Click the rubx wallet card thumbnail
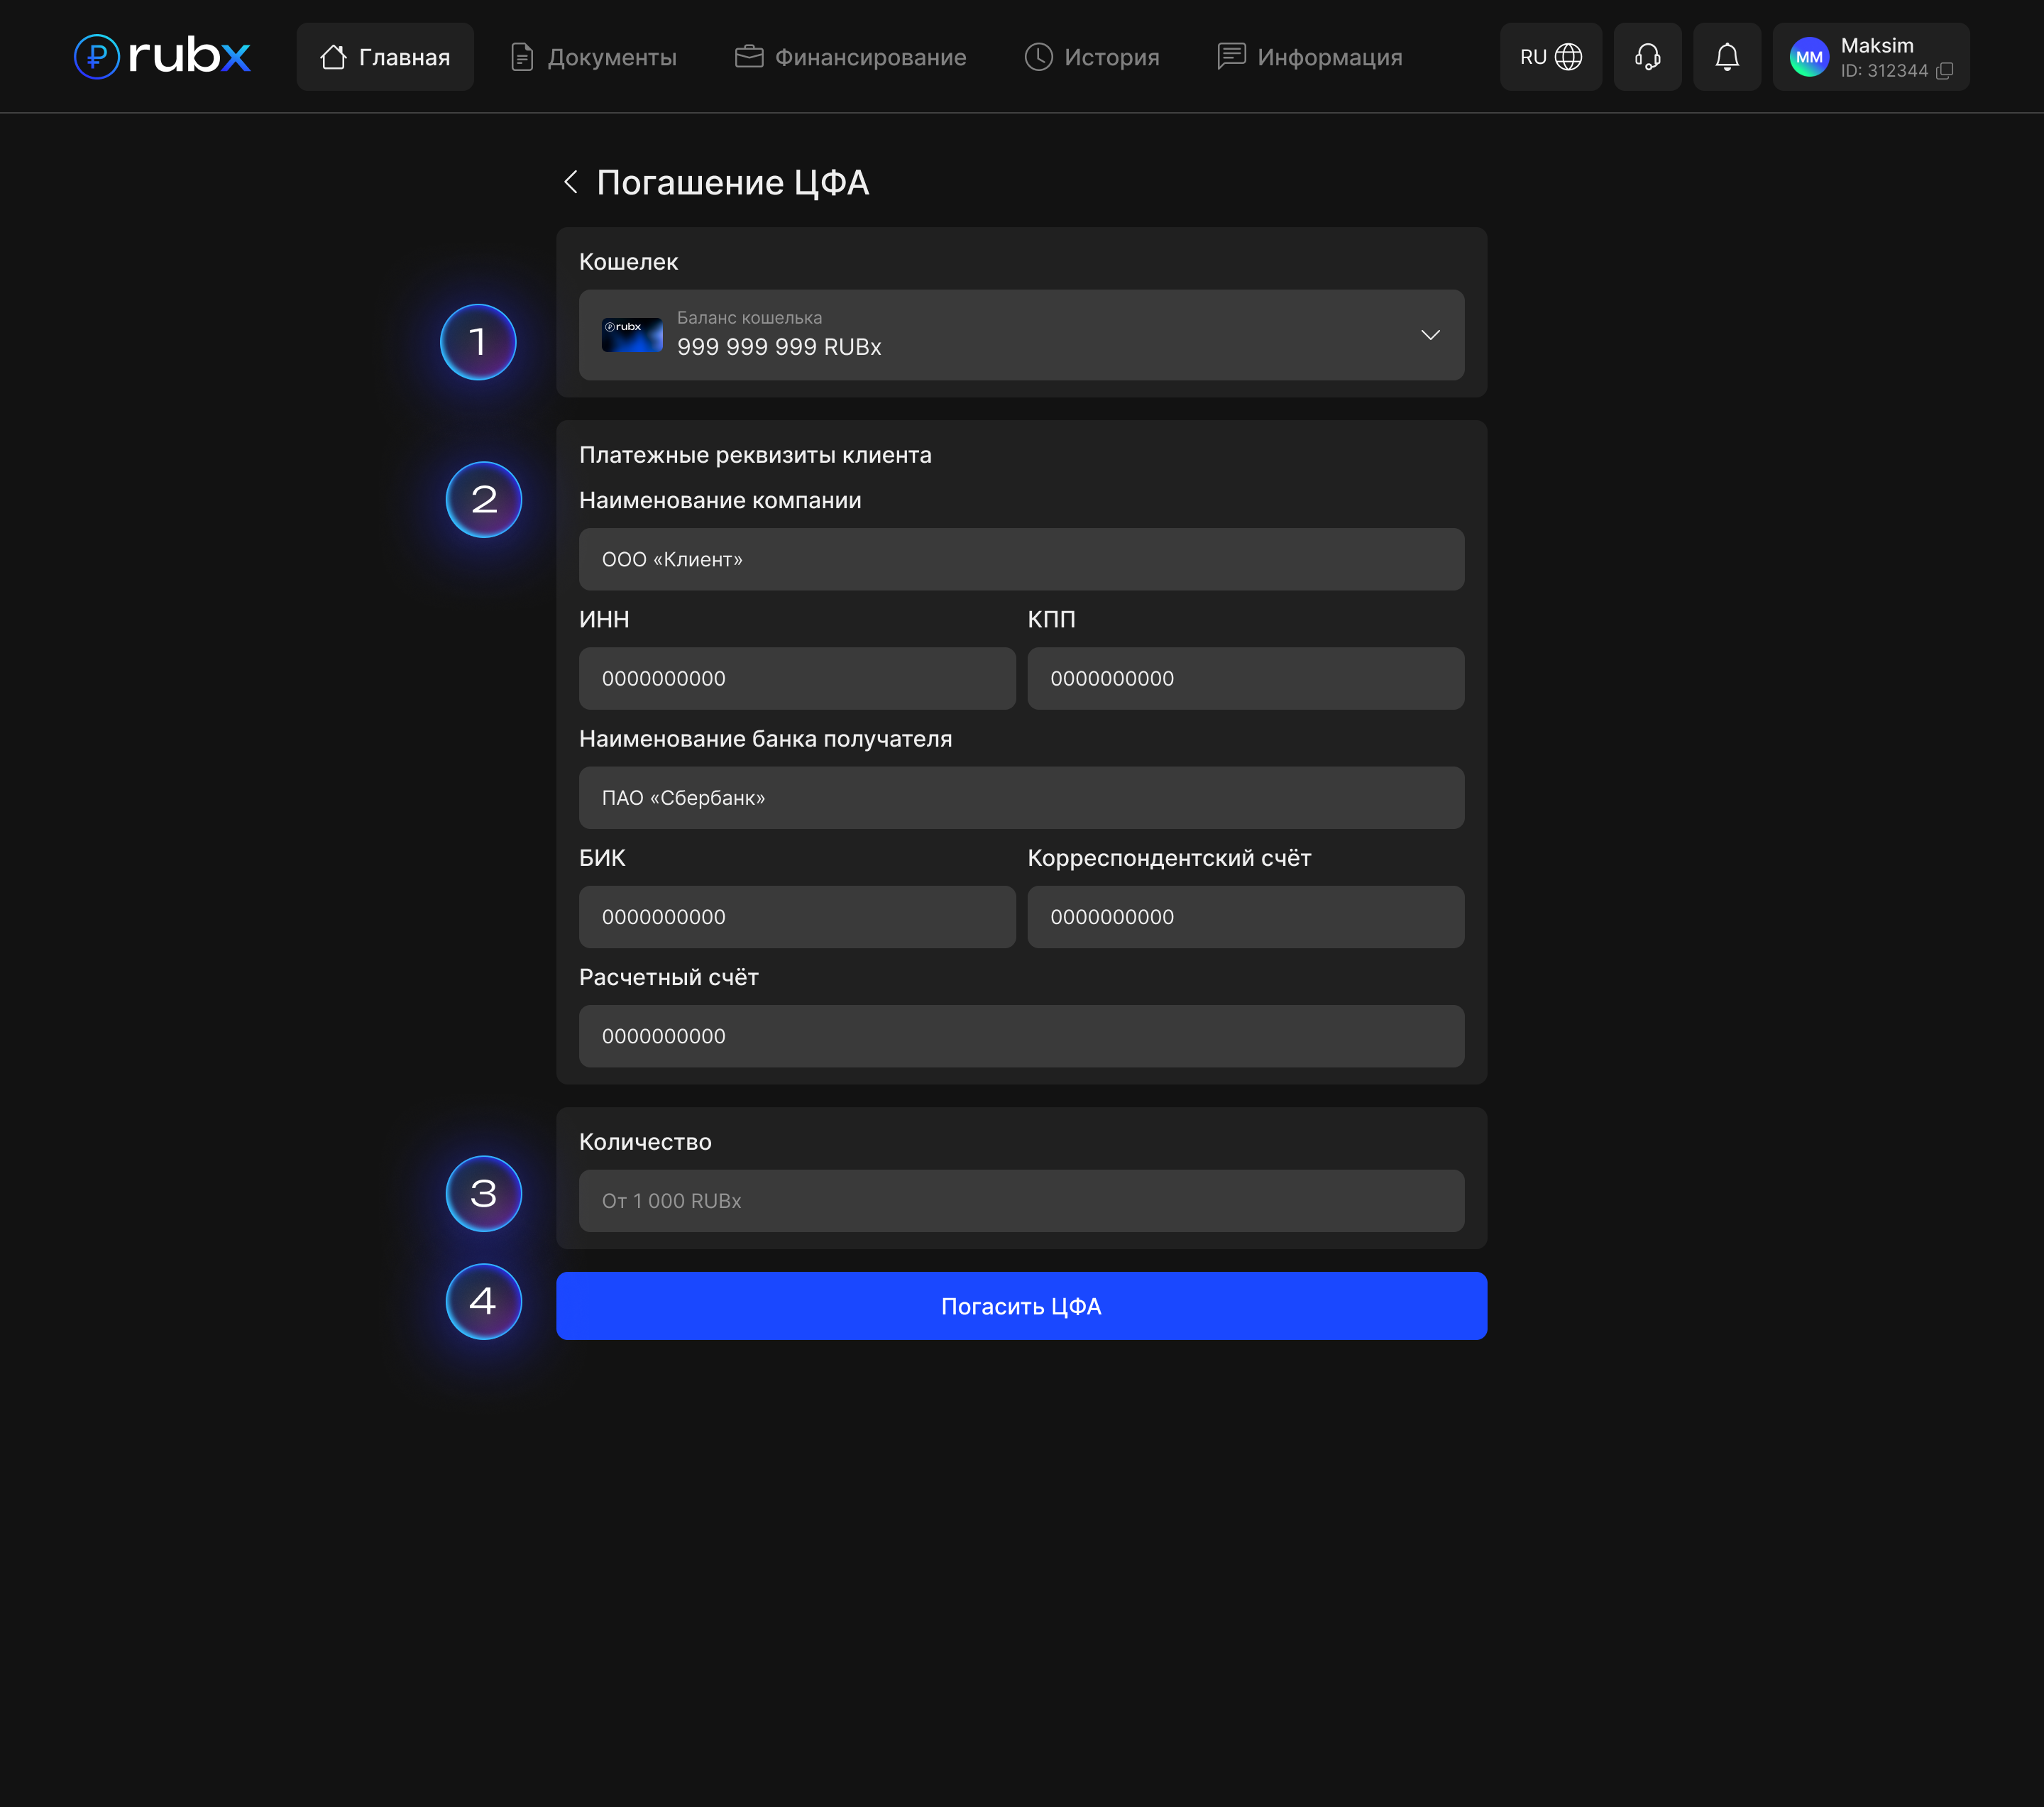2044x1807 pixels. click(x=631, y=334)
